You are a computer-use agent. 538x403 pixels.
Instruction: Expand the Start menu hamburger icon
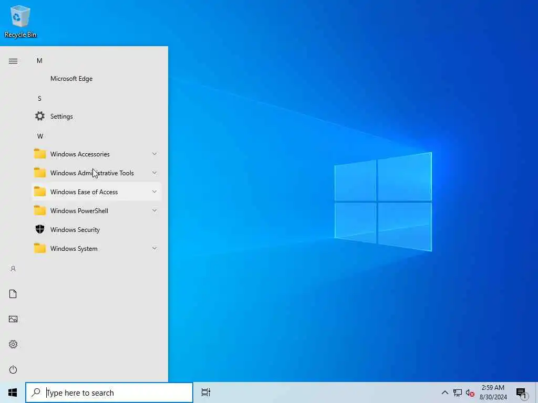(x=13, y=61)
